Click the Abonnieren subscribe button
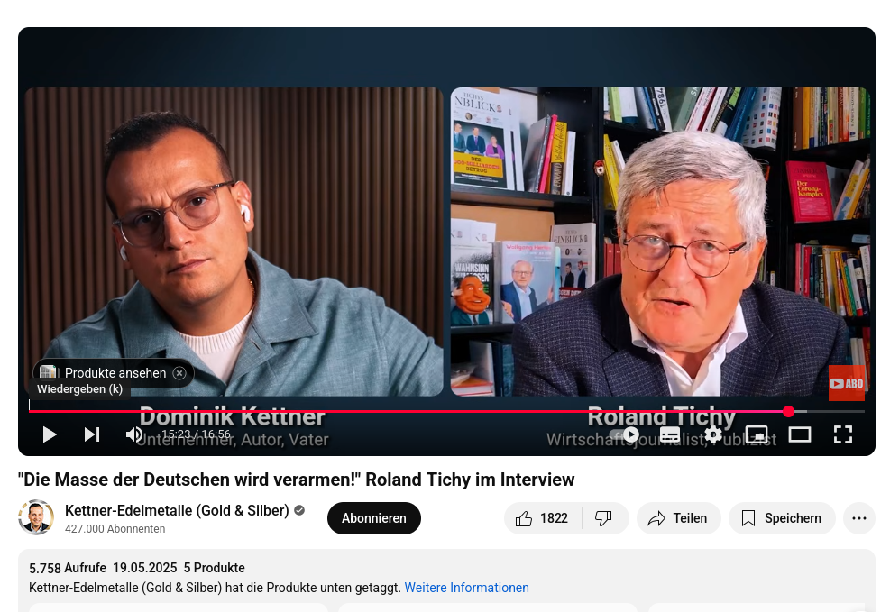The image size is (890, 612). tap(374, 518)
